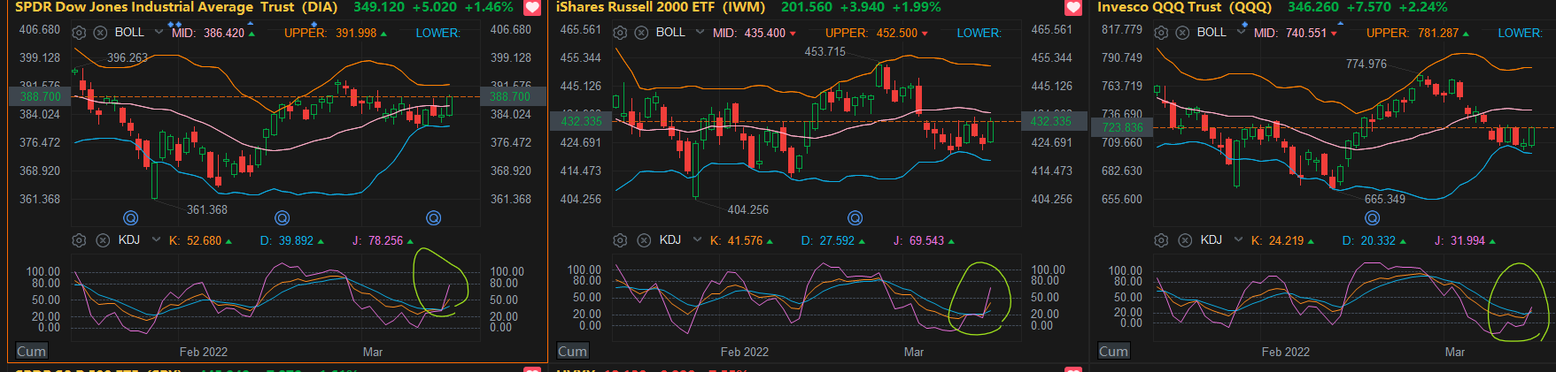Click middle event marker circle on DIA chart

click(283, 217)
